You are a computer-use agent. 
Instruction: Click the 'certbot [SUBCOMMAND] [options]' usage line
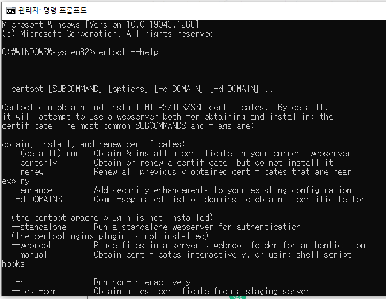[144, 89]
